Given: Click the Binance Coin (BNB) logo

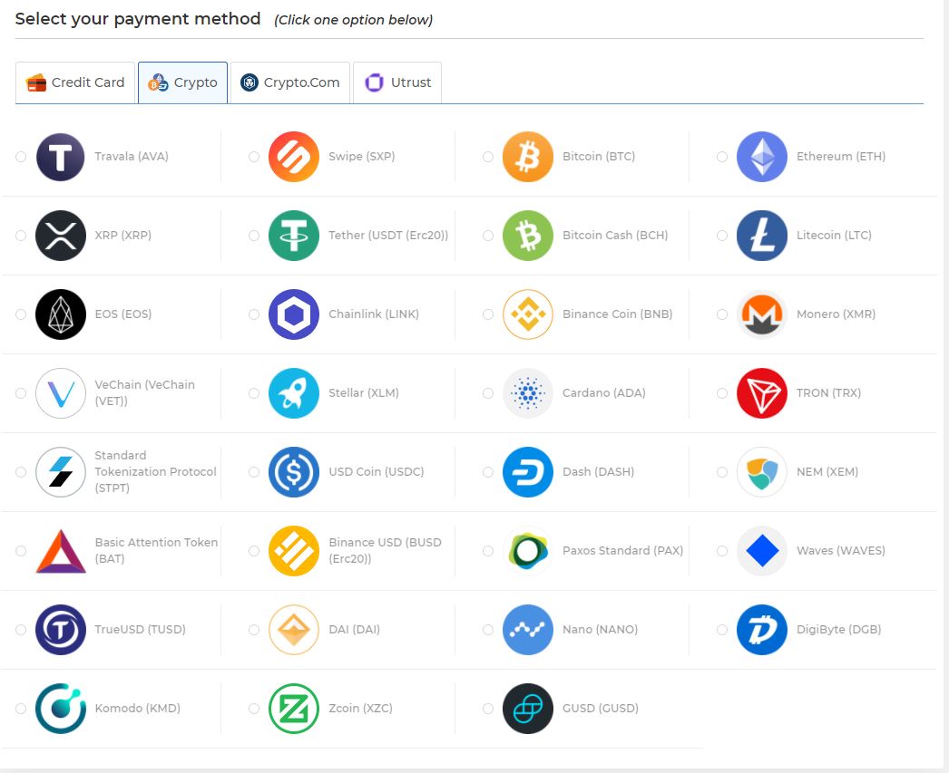Looking at the screenshot, I should coord(528,314).
